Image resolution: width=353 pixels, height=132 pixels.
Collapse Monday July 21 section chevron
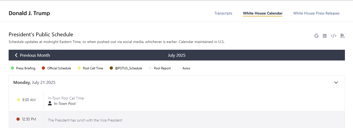point(336,83)
